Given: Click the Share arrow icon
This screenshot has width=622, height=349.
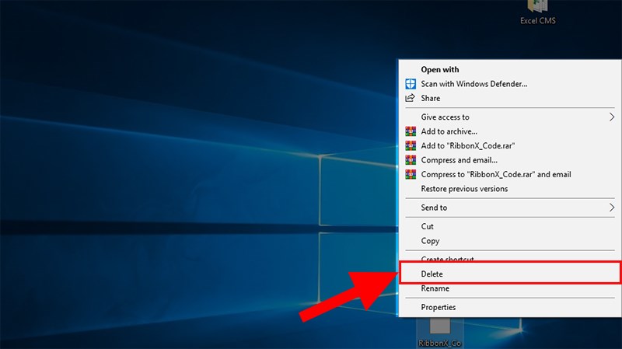Looking at the screenshot, I should point(411,98).
